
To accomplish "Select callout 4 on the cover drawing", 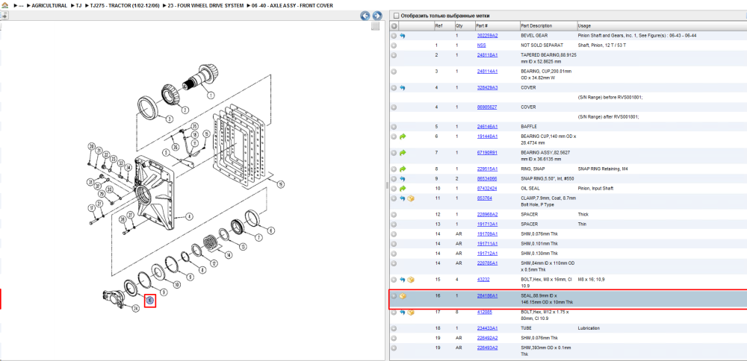I will coord(189,217).
